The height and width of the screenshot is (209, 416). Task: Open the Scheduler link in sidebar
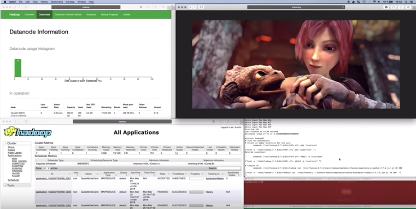point(13,180)
